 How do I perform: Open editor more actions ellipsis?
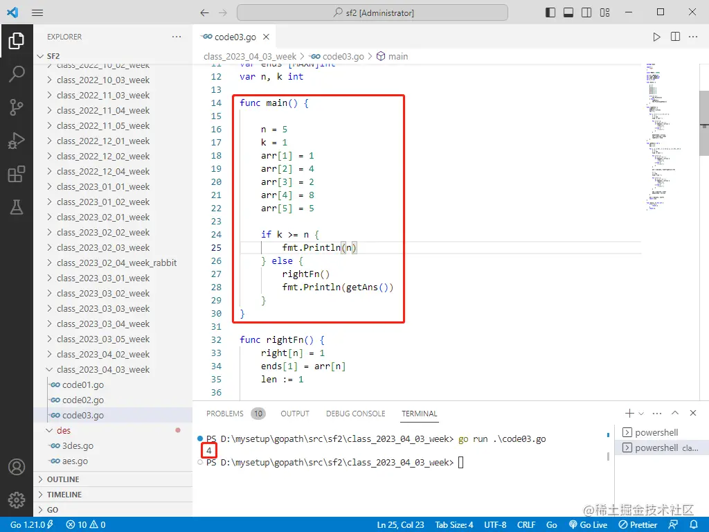692,37
